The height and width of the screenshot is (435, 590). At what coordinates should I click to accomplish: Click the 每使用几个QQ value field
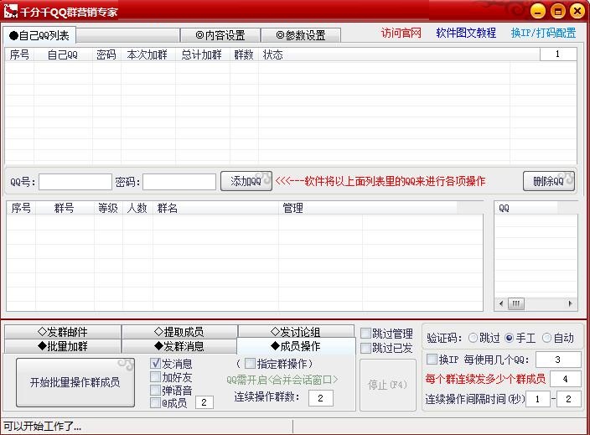(558, 360)
